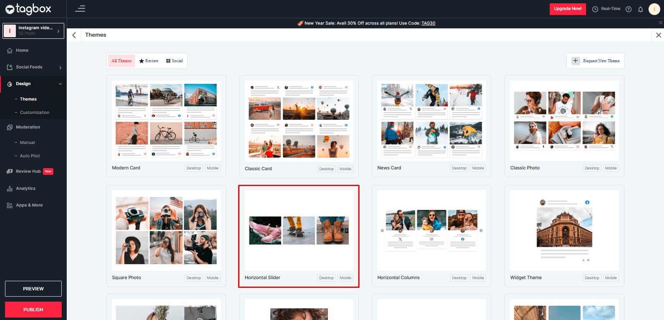This screenshot has width=664, height=320.
Task: Click the Upgrade Now! button
Action: click(567, 9)
